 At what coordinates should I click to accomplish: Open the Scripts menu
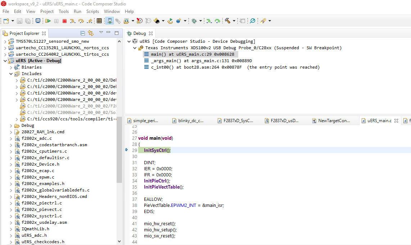(x=92, y=11)
